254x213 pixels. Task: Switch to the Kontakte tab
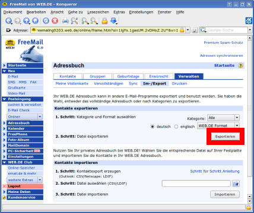click(68, 76)
